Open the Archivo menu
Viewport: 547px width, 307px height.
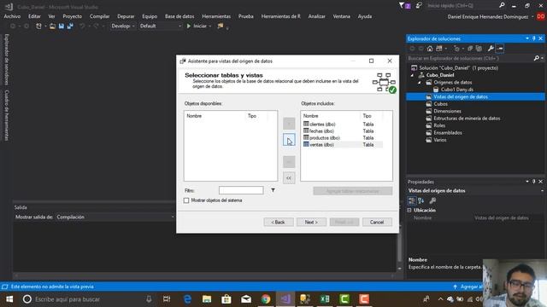12,16
